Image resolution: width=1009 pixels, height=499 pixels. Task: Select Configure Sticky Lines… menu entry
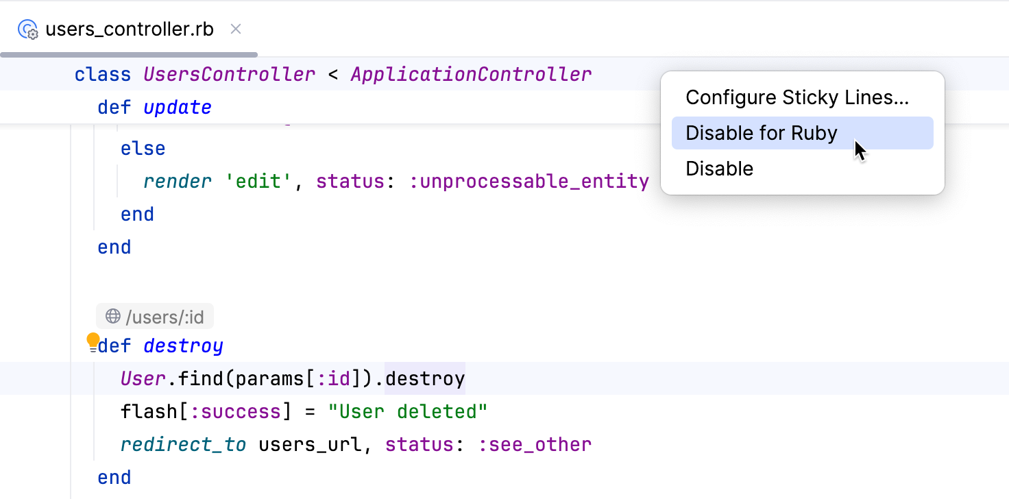tap(797, 97)
